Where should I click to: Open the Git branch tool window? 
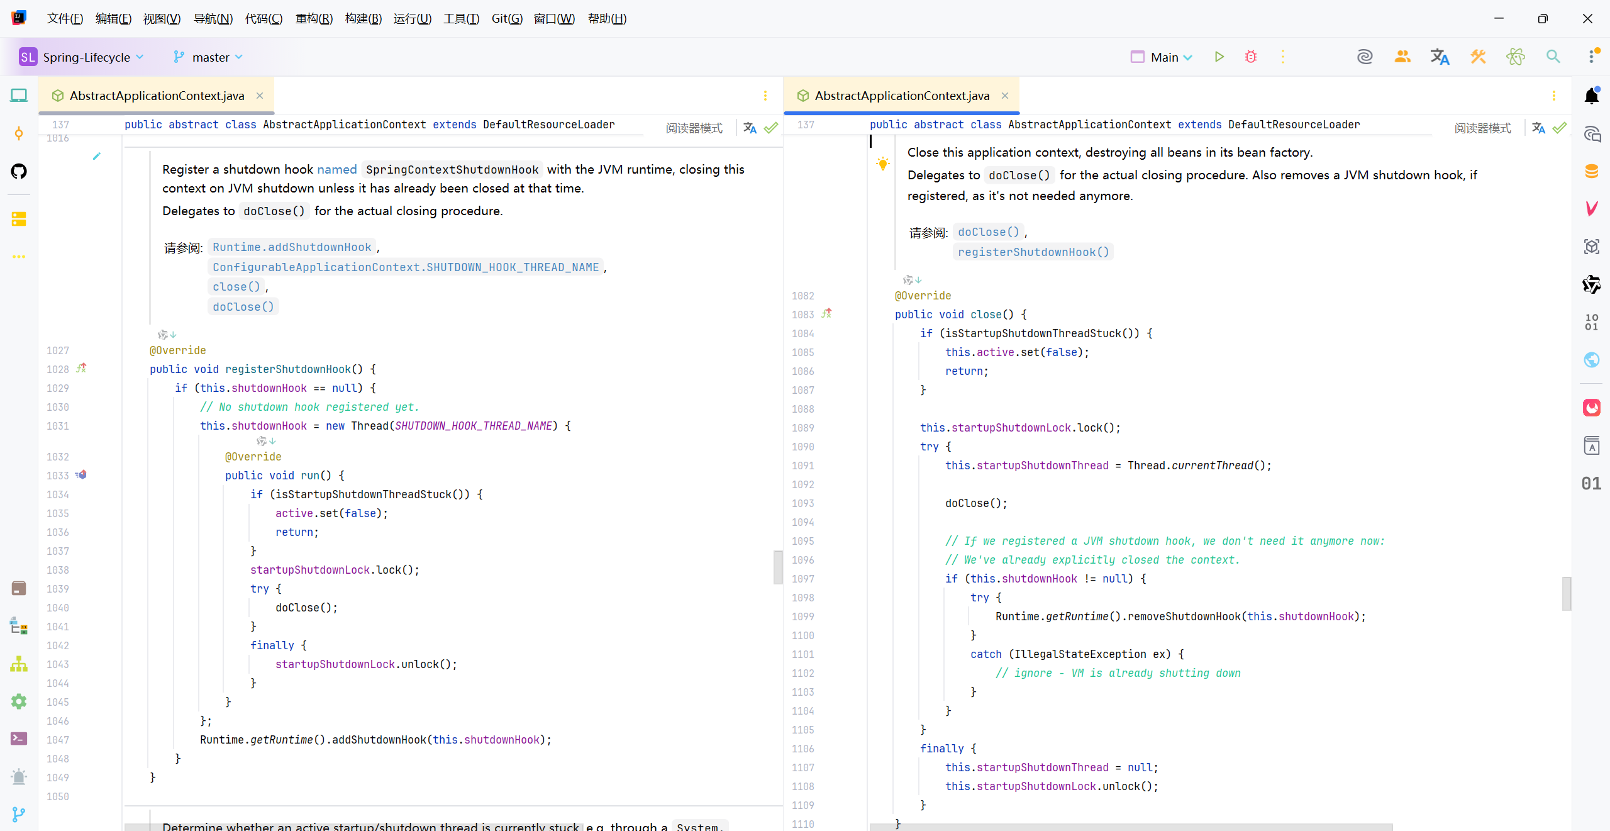tap(19, 814)
